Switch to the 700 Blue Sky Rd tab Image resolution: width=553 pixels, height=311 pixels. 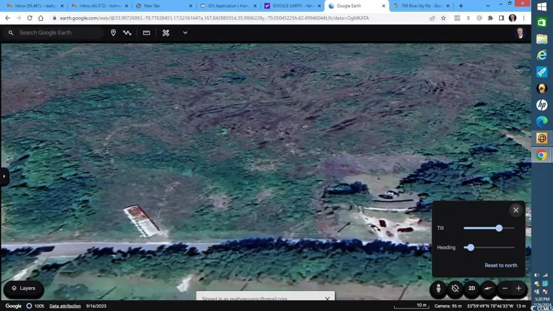coord(419,6)
